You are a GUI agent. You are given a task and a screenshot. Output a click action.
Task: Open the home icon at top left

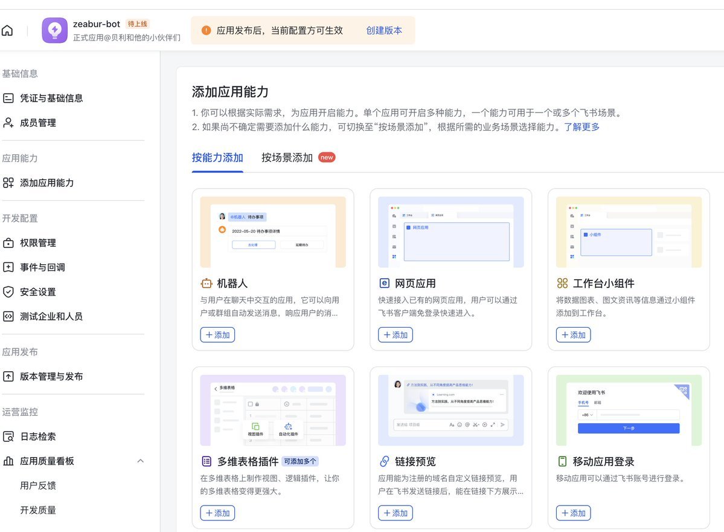[x=8, y=30]
